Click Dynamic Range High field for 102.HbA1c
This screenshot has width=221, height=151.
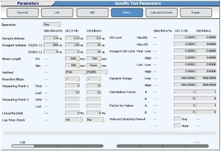tap(206, 85)
